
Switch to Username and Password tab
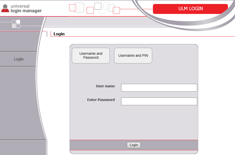point(91,55)
